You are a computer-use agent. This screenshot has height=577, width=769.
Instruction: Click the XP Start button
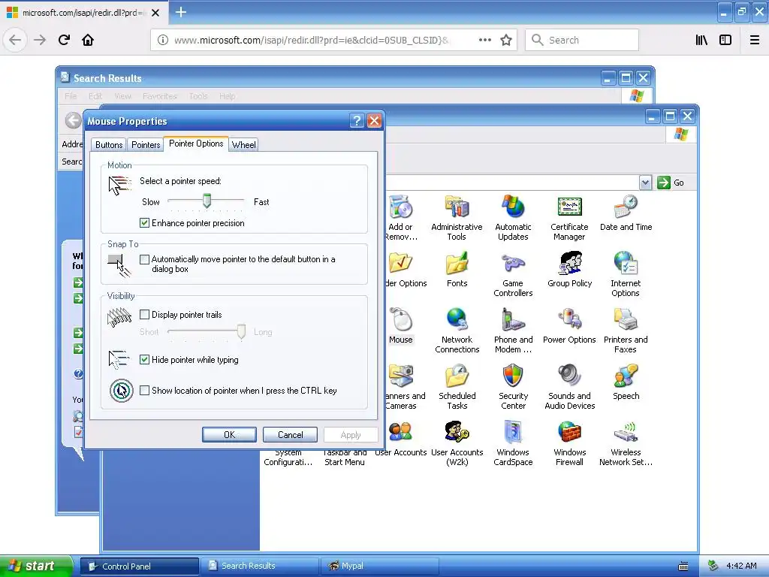[x=36, y=566]
